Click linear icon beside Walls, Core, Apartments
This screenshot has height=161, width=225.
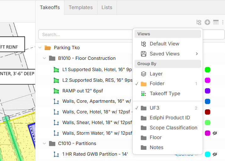56,101
